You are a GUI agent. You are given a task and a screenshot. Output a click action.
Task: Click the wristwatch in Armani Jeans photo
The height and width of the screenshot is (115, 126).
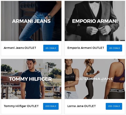[x=49, y=17]
